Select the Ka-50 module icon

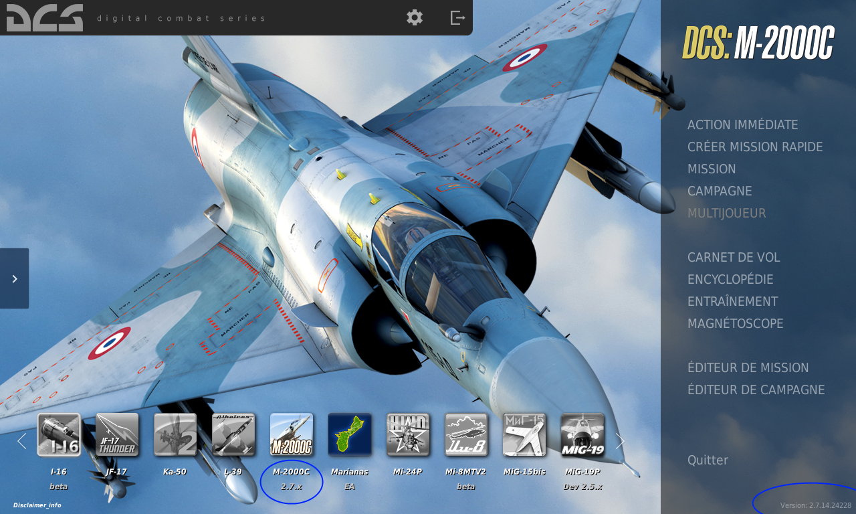tap(175, 434)
